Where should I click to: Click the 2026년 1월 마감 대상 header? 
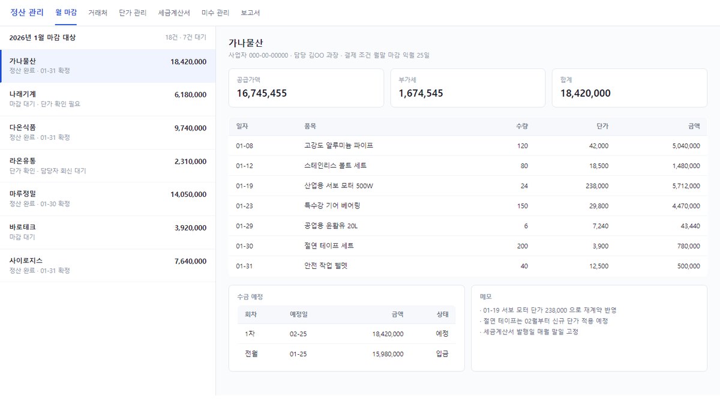pos(43,37)
